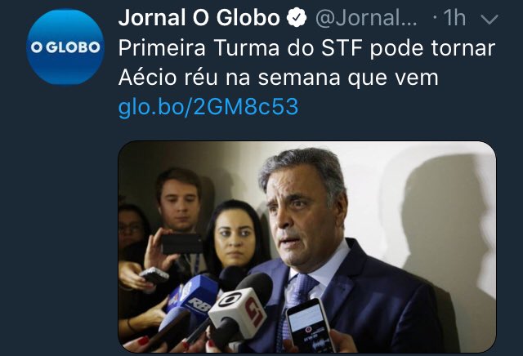Open the glo.bo/2GM8c53 link
Image resolution: width=523 pixels, height=356 pixels.
click(x=208, y=107)
